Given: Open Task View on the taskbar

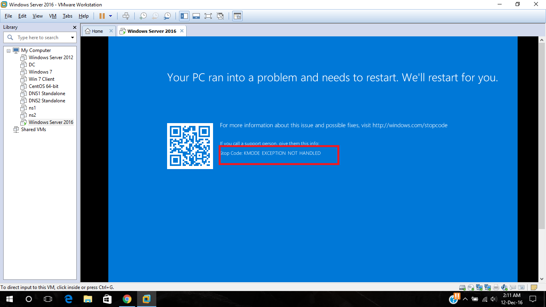Looking at the screenshot, I should click(x=48, y=299).
